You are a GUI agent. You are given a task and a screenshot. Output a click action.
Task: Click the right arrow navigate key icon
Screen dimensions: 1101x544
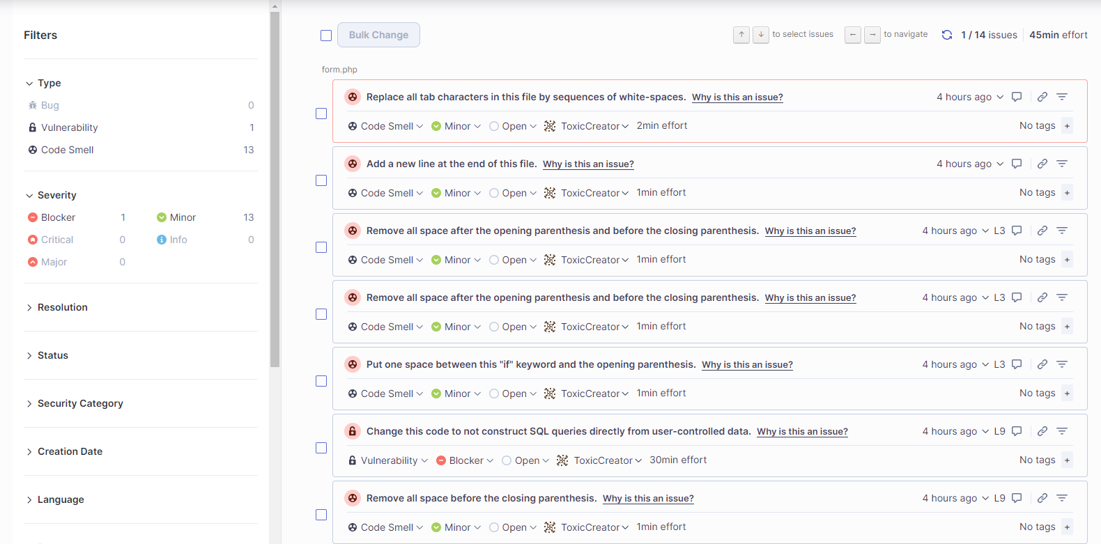click(x=872, y=34)
